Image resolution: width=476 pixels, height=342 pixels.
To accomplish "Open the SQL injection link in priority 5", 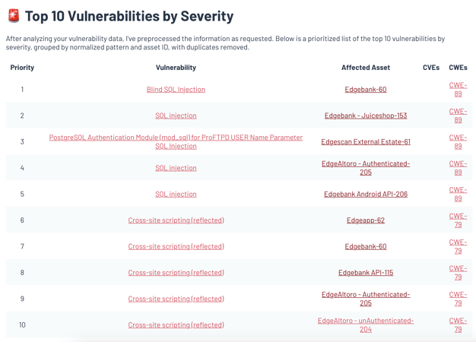I will tap(176, 194).
